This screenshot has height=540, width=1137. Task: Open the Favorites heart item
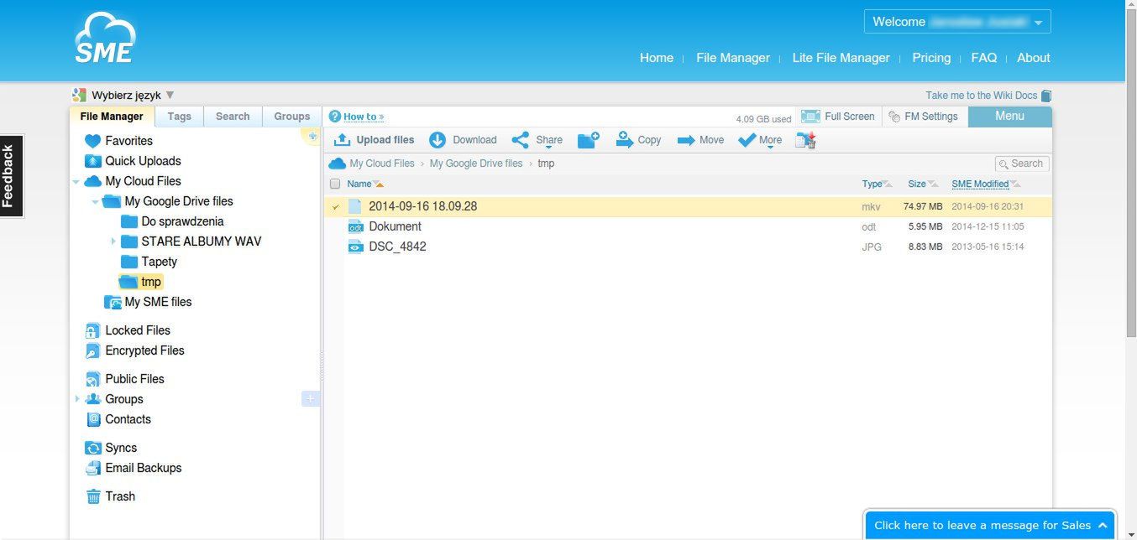tap(119, 141)
